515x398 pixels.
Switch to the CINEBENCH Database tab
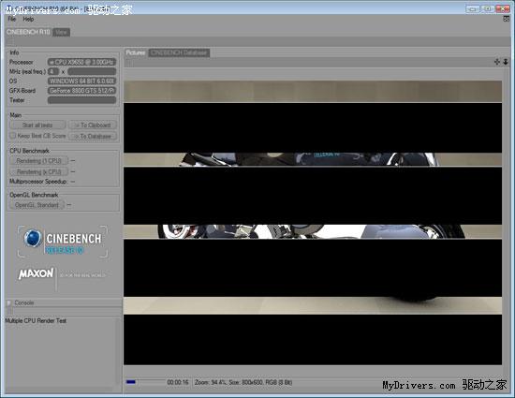(179, 52)
